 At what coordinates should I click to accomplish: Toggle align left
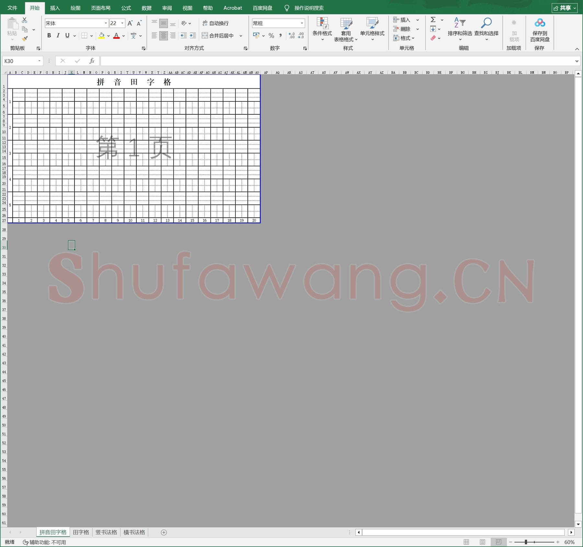(x=154, y=36)
